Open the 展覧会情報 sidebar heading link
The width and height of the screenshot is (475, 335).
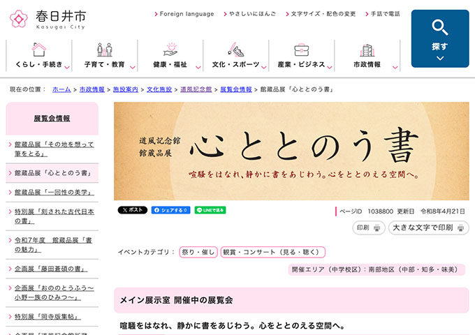pyautogui.click(x=52, y=119)
